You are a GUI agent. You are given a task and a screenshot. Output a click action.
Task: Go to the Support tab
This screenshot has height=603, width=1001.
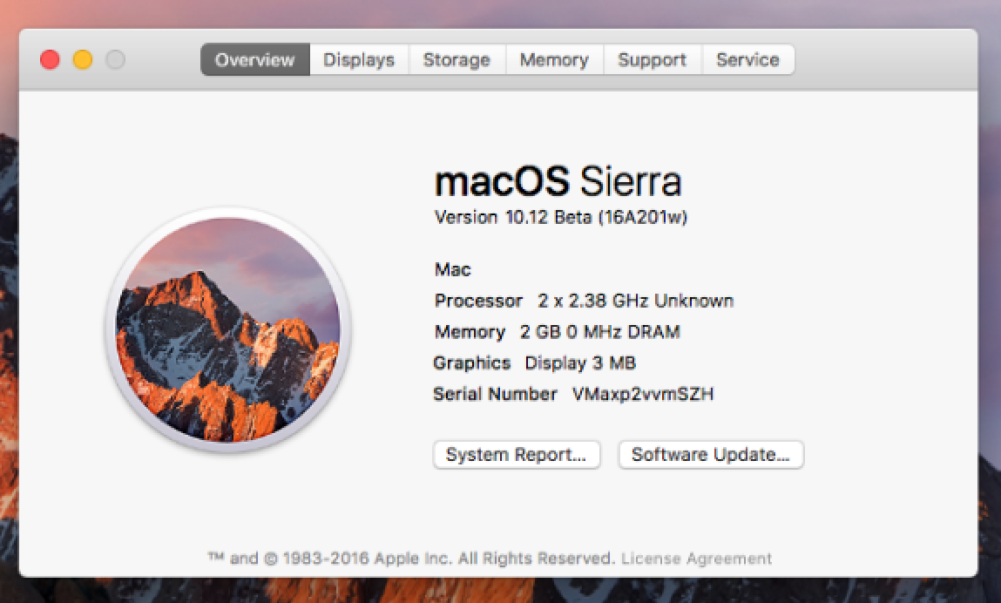(653, 60)
